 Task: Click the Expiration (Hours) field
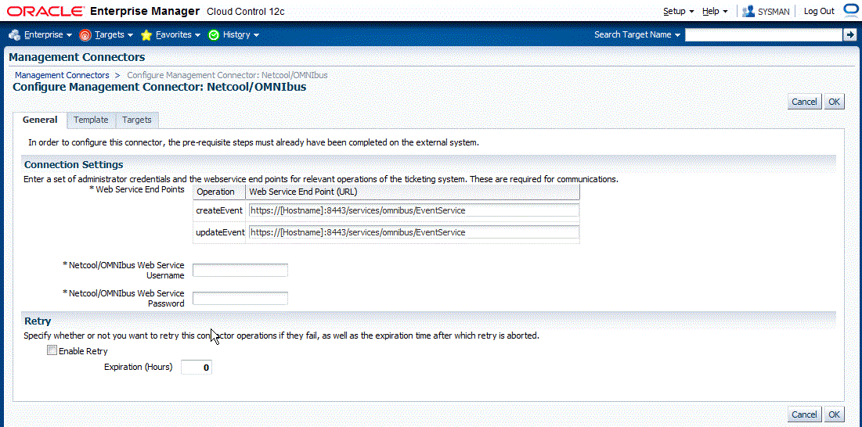point(197,368)
